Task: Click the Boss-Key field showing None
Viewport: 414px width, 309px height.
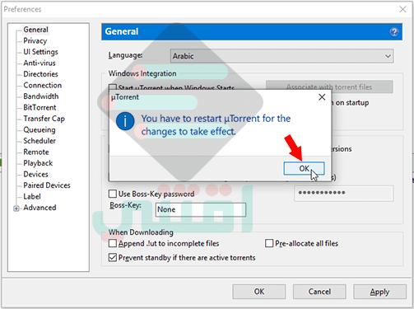Action: pos(201,209)
